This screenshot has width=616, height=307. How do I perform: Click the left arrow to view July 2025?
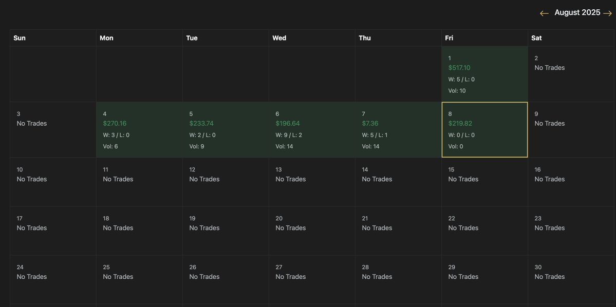pyautogui.click(x=543, y=12)
